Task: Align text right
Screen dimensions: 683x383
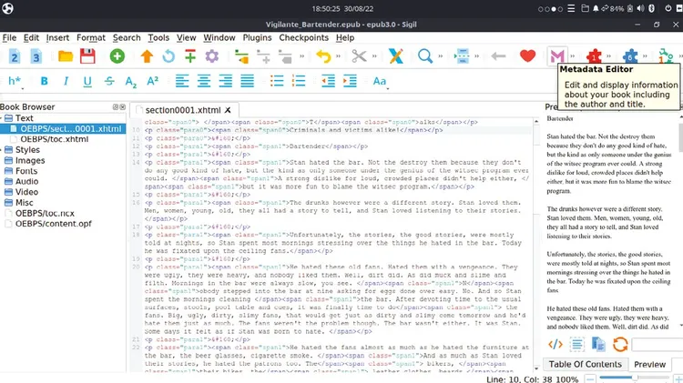Action: coord(226,81)
